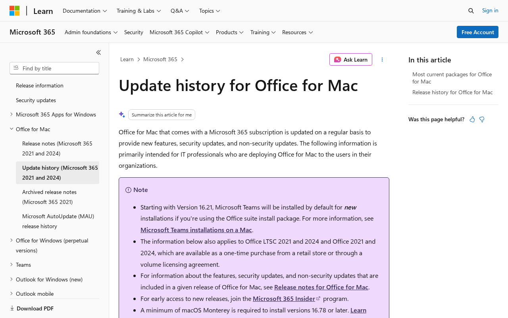This screenshot has height=318, width=508.
Task: Open the Products dropdown
Action: (x=230, y=32)
